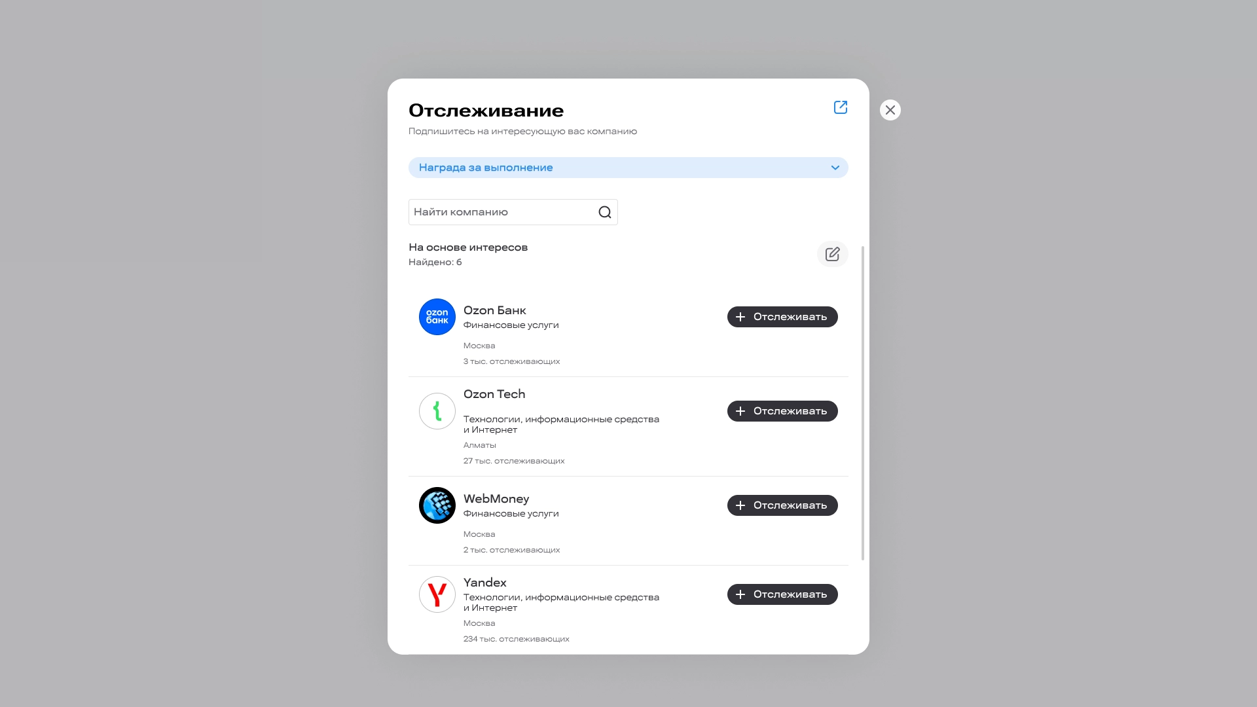Follow WebMoney with Отслеживать button
This screenshot has width=1257, height=707.
(782, 505)
